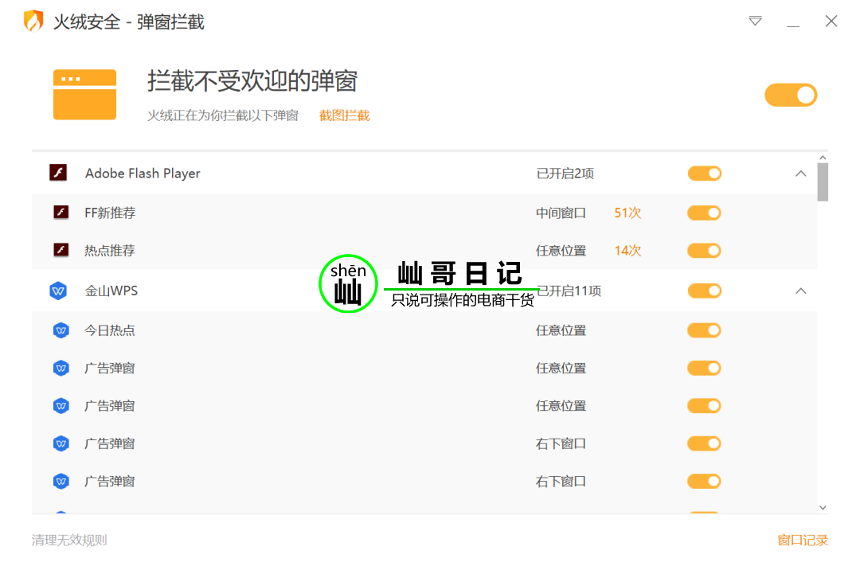This screenshot has width=860, height=566.
Task: Click the 已开启2项 status text
Action: tap(565, 174)
